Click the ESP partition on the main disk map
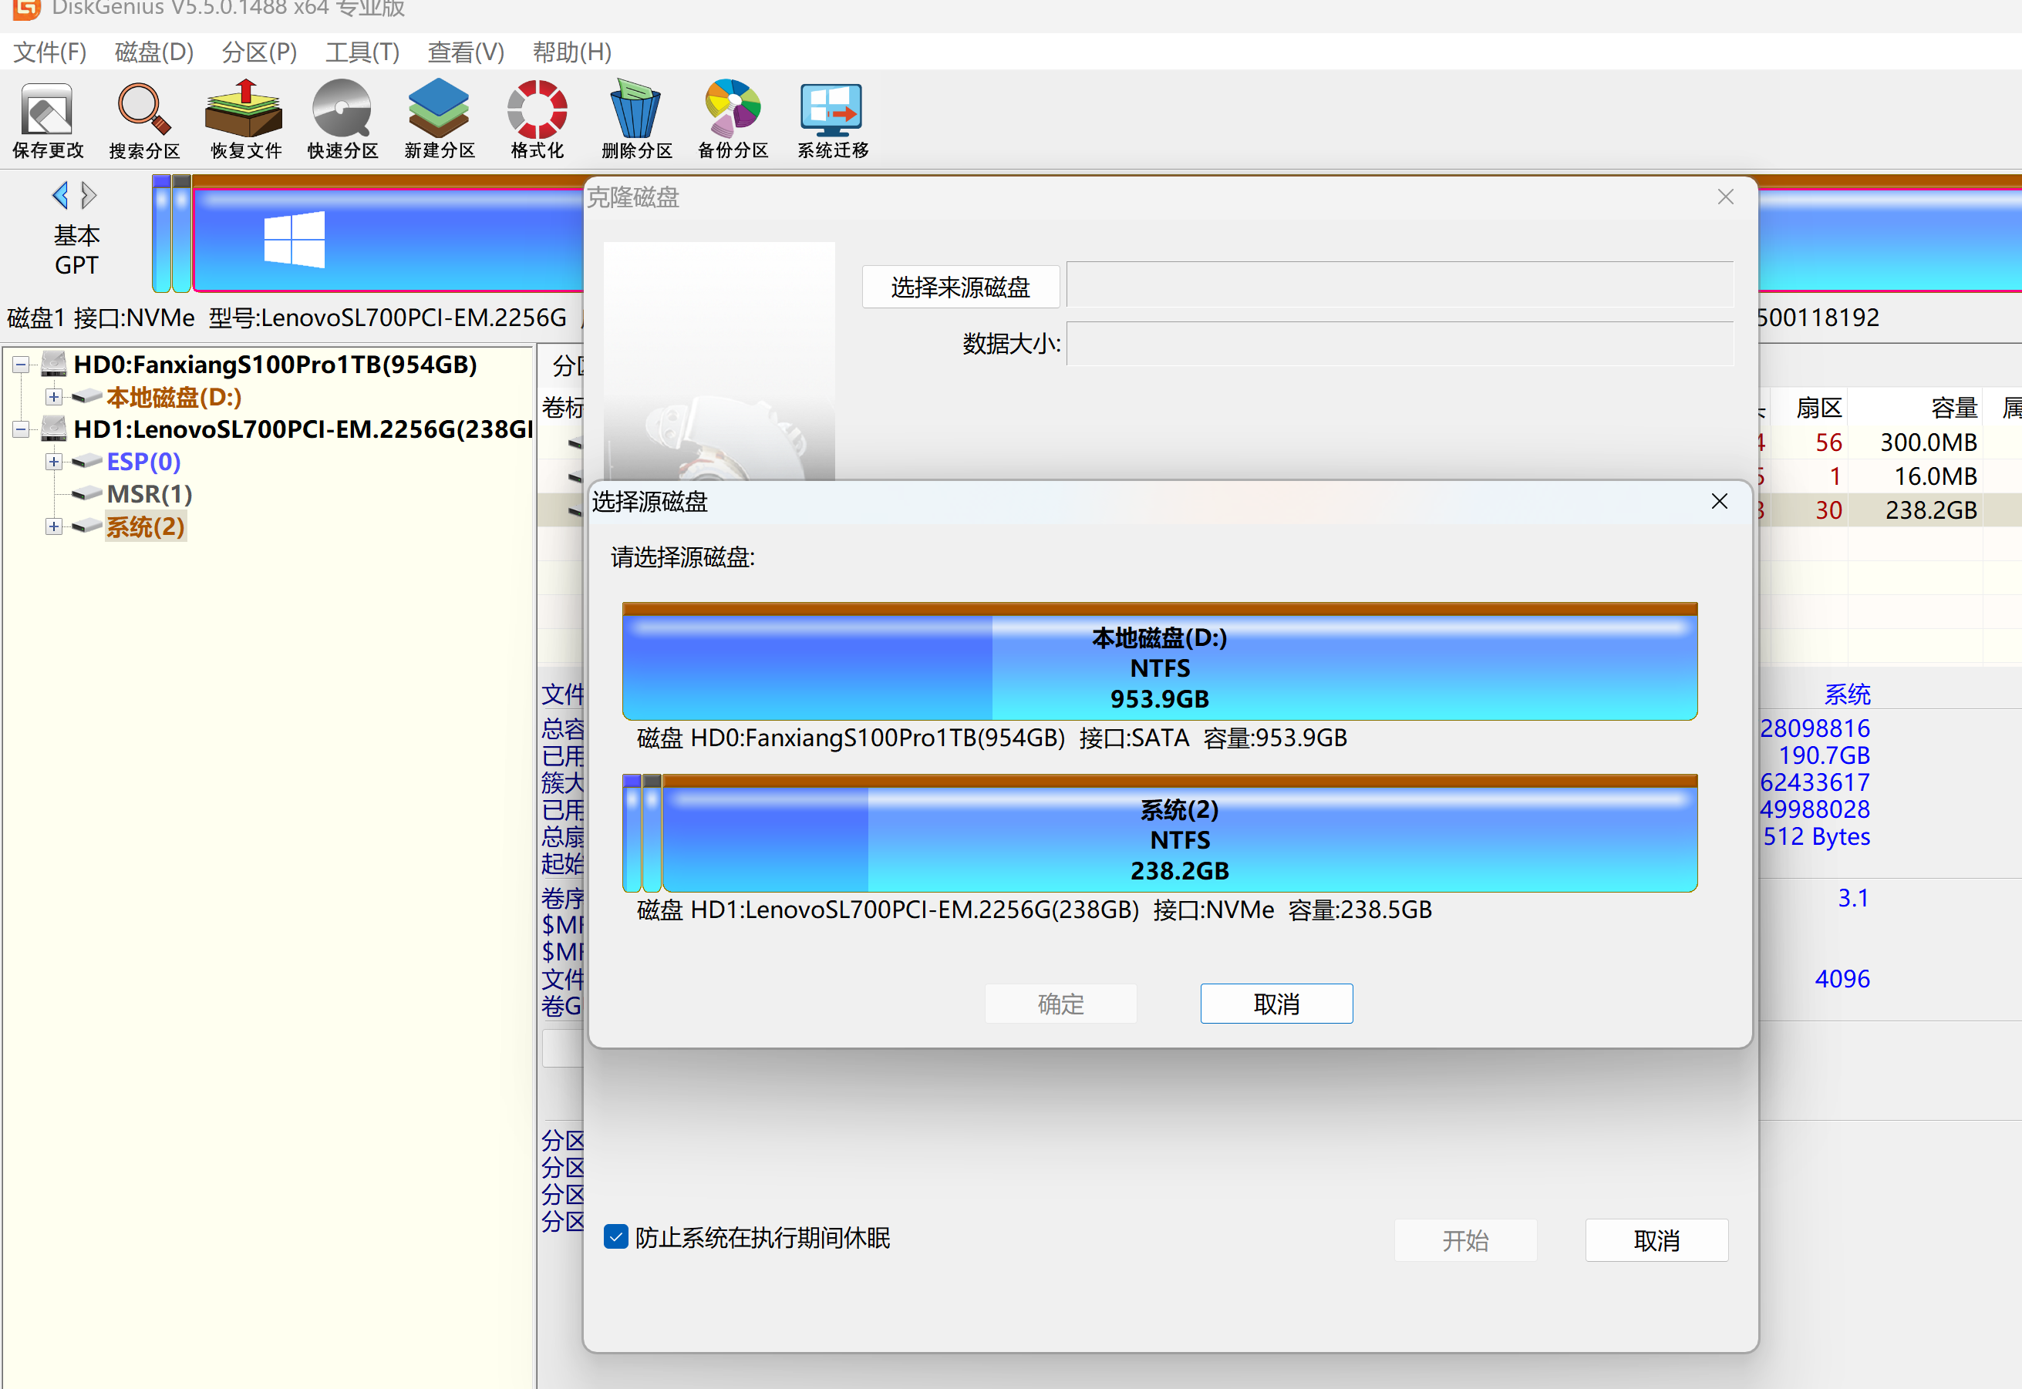Screen dimensions: 2022x1389 pos(161,232)
